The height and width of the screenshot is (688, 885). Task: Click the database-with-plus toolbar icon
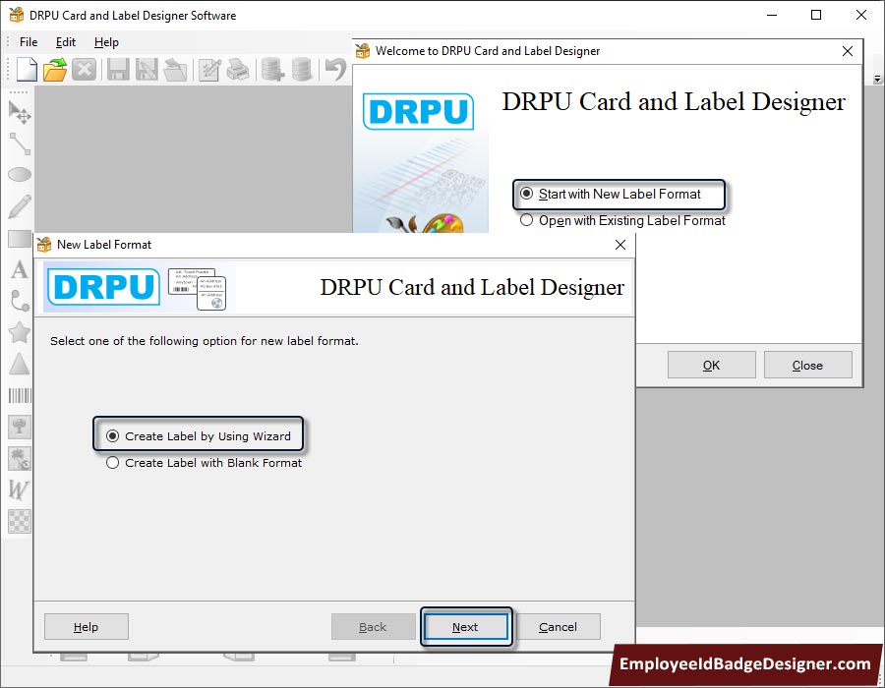click(x=272, y=70)
